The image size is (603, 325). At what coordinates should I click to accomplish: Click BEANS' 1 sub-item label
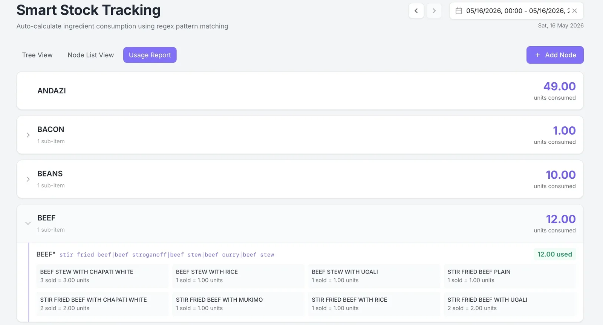[x=51, y=185]
